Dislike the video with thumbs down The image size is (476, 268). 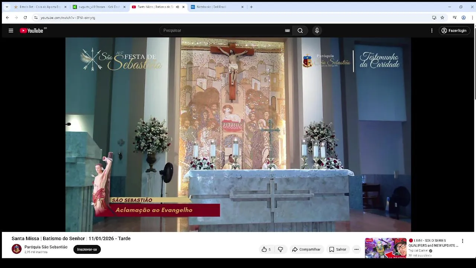281,249
